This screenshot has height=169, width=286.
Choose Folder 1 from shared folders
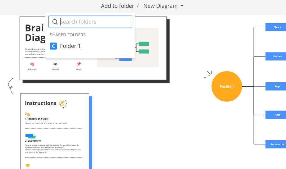(x=70, y=46)
